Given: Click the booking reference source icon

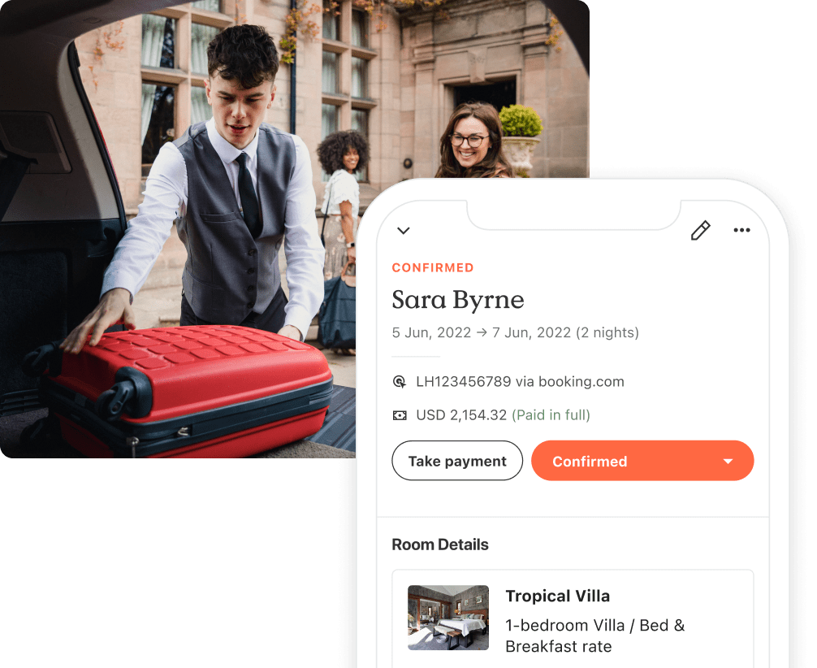Looking at the screenshot, I should [400, 381].
